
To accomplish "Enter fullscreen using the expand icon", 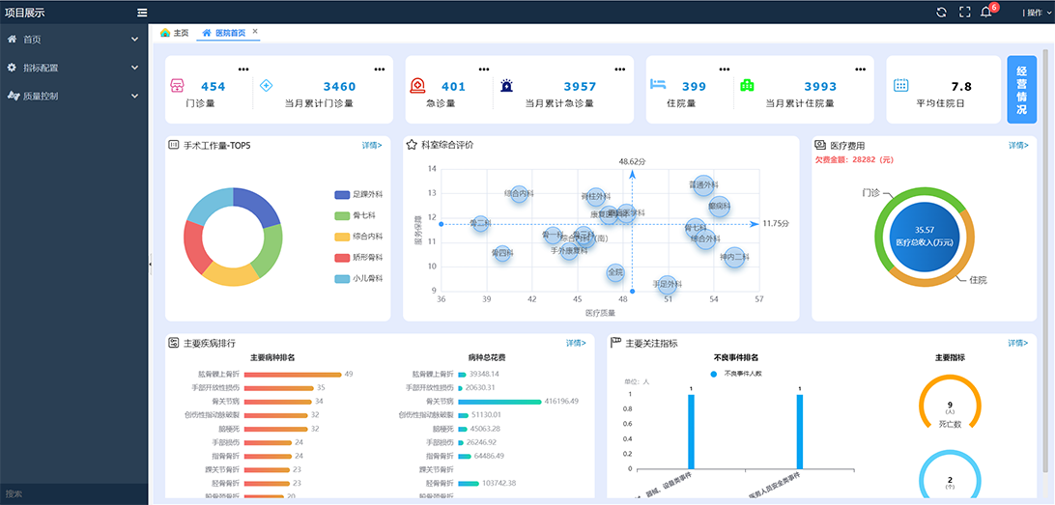I will point(964,13).
